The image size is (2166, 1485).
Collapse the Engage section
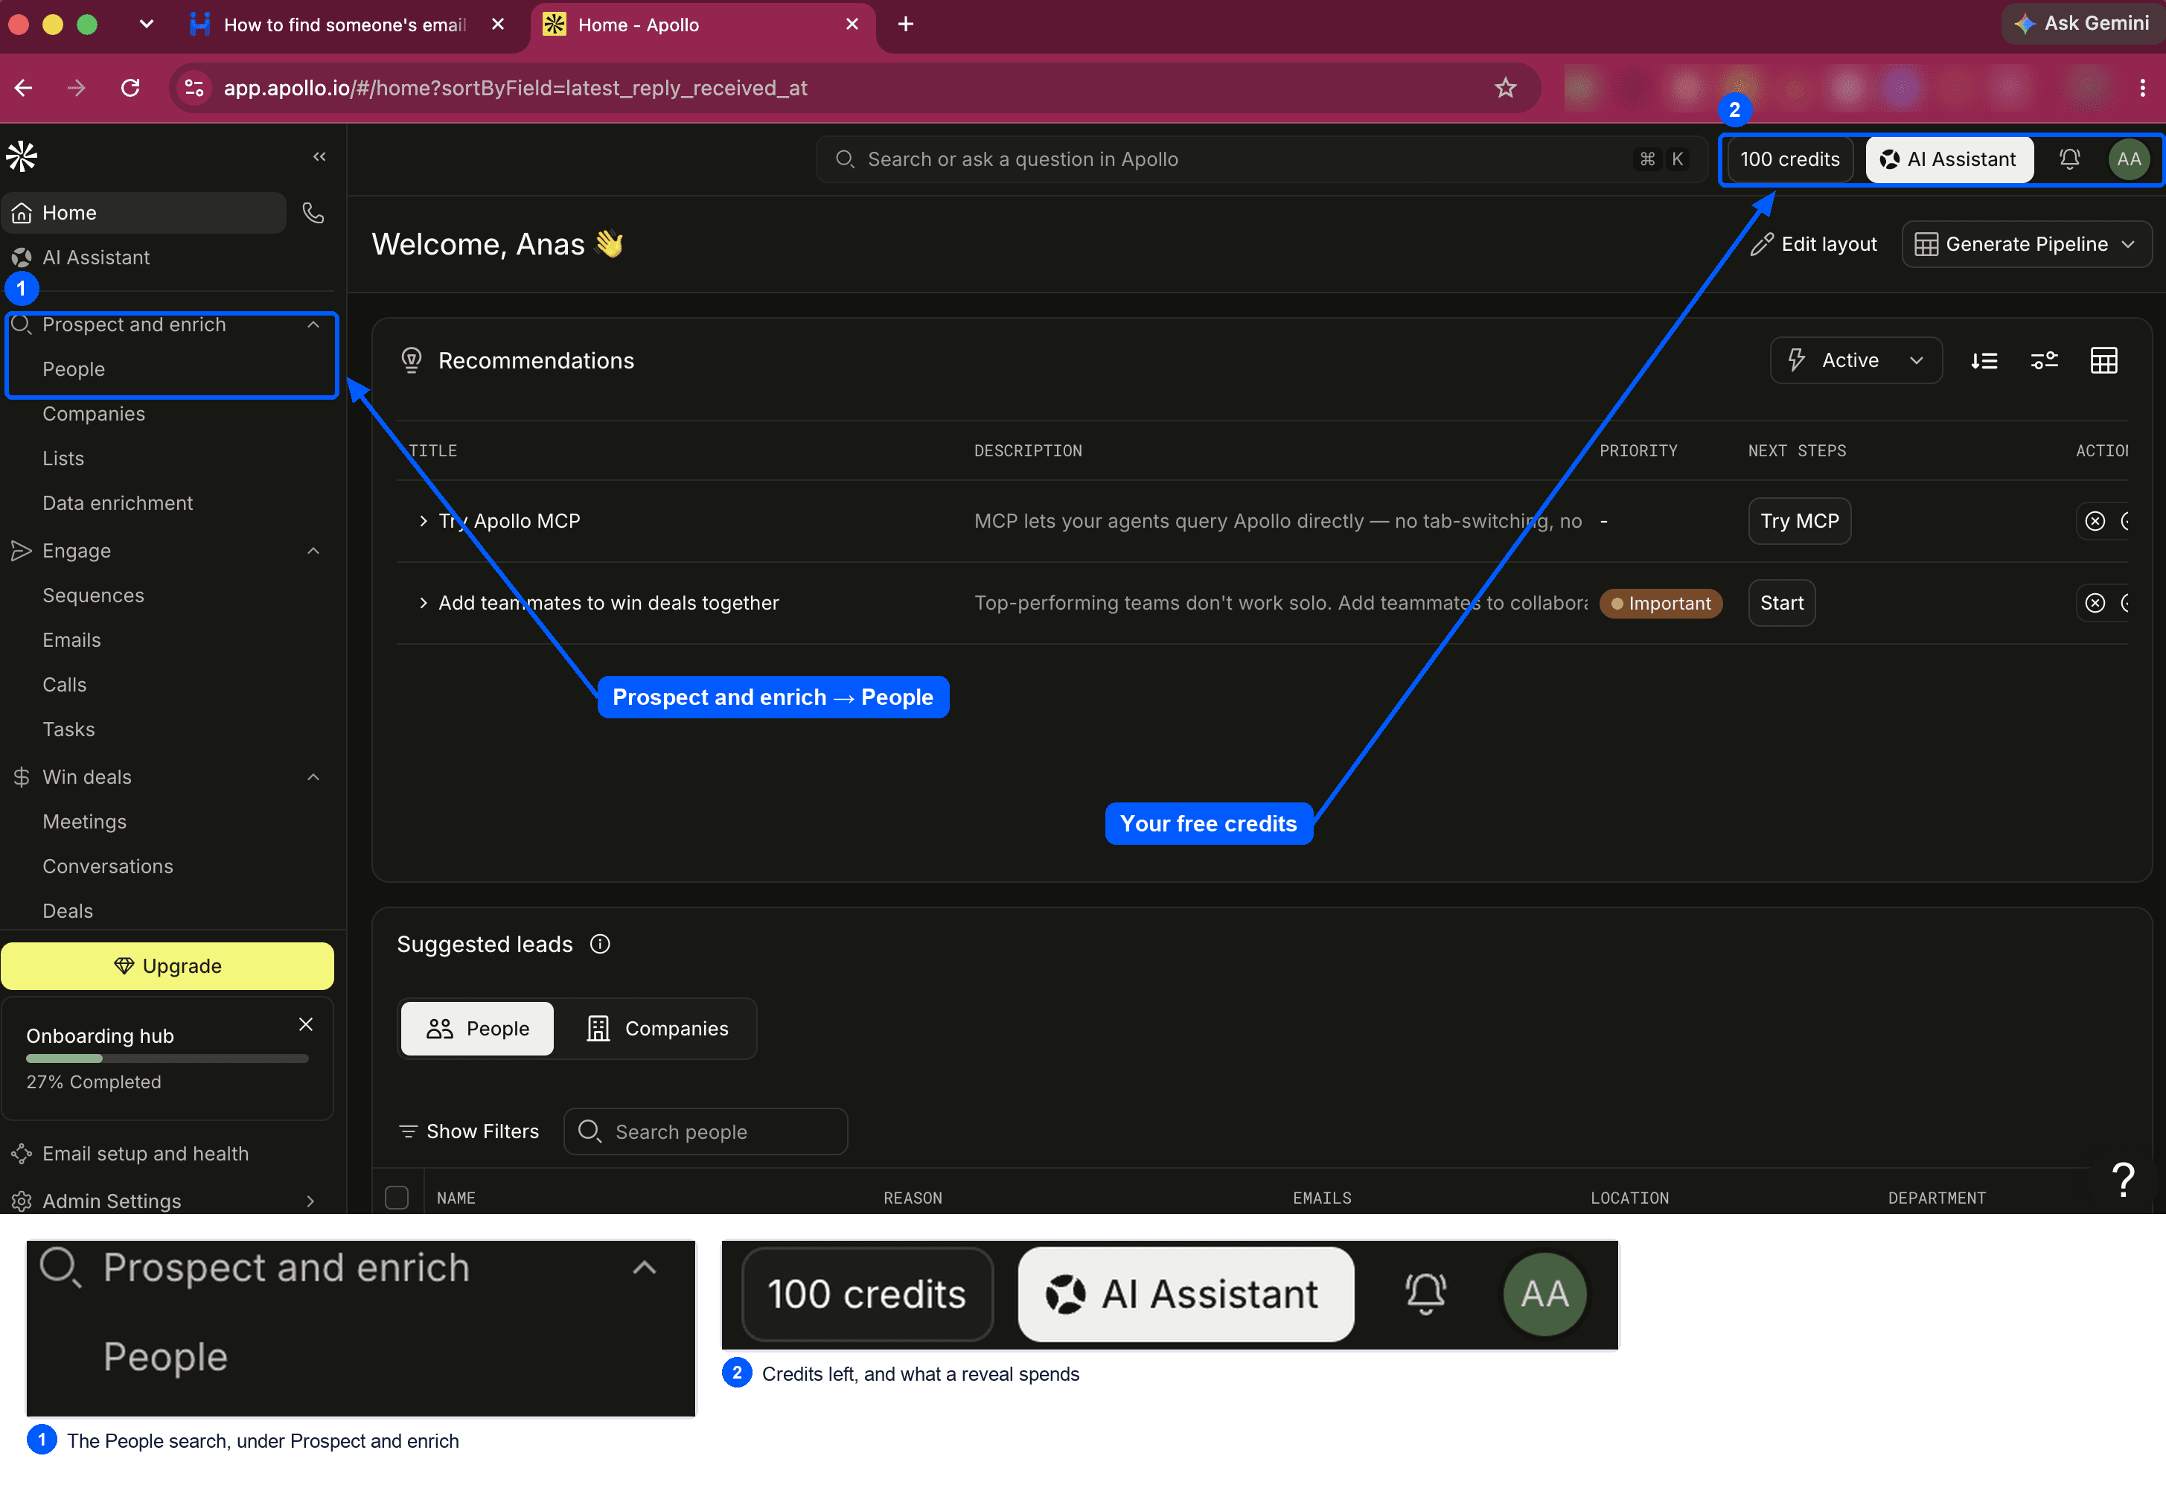coord(313,551)
